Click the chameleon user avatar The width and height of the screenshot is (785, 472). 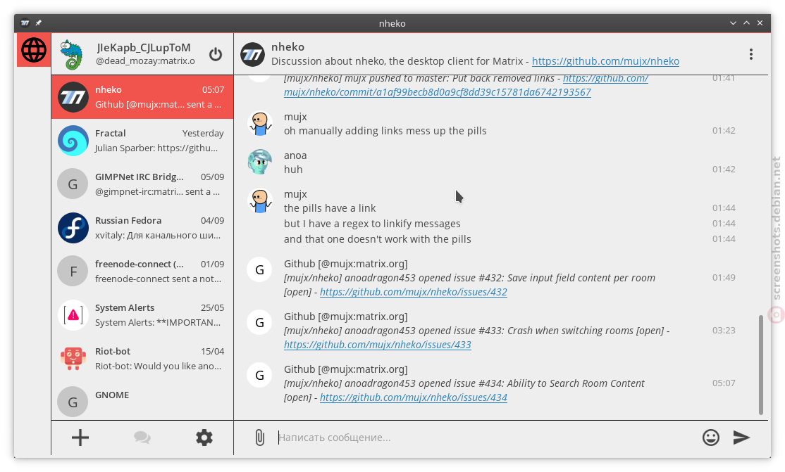coord(73,54)
